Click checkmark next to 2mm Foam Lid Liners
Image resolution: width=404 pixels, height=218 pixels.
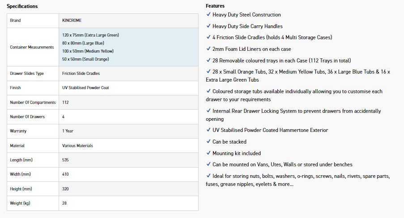(208, 49)
